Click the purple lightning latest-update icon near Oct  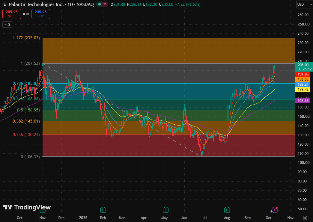pyautogui.click(x=274, y=210)
